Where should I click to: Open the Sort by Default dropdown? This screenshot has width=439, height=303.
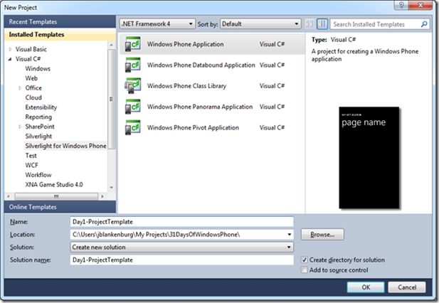click(260, 24)
